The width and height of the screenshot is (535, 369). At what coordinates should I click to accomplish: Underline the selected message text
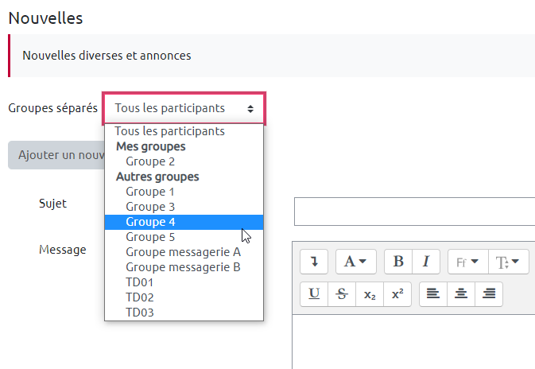[x=314, y=293]
